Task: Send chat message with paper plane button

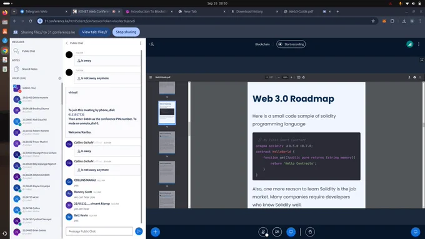Action: pos(139,232)
